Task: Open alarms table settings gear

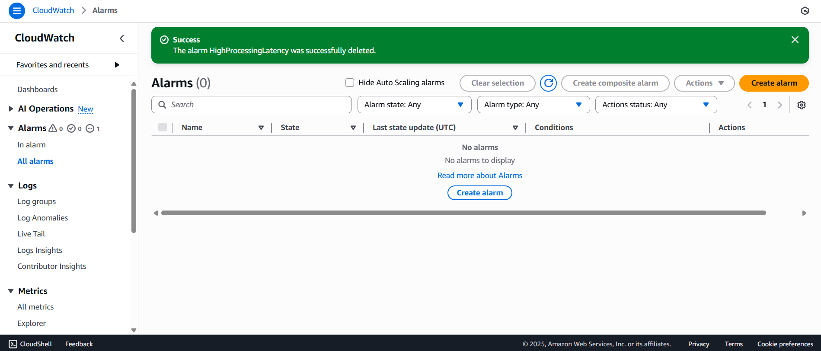Action: 801,105
